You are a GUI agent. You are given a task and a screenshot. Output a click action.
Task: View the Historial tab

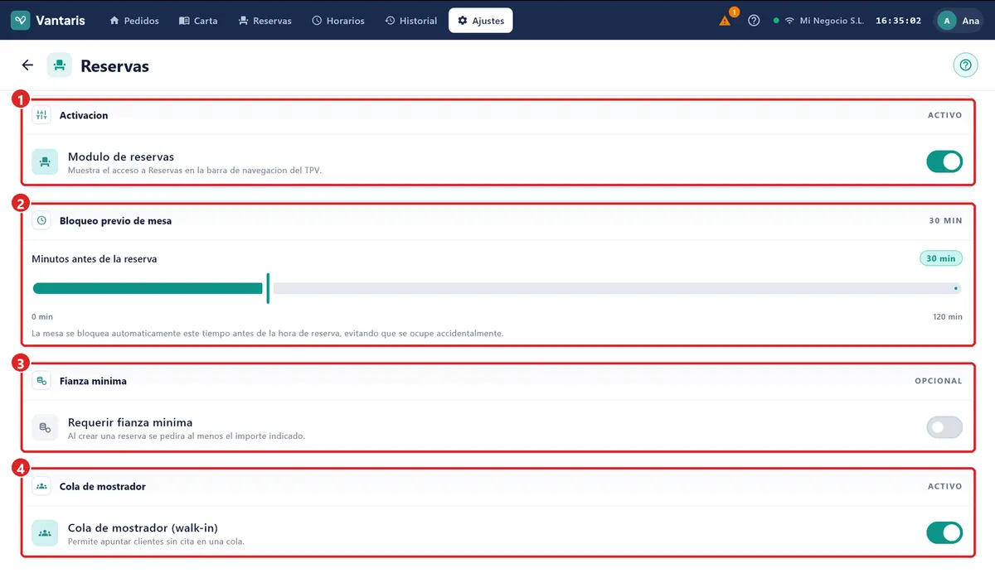click(411, 21)
